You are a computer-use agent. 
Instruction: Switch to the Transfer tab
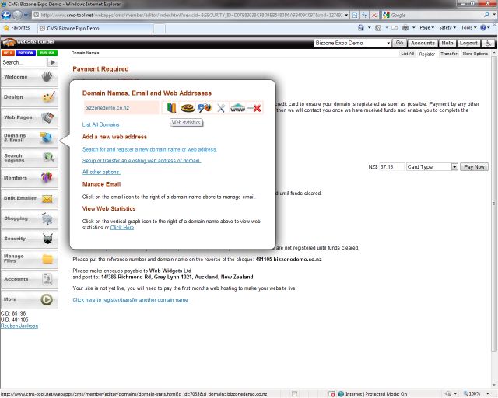coord(449,54)
